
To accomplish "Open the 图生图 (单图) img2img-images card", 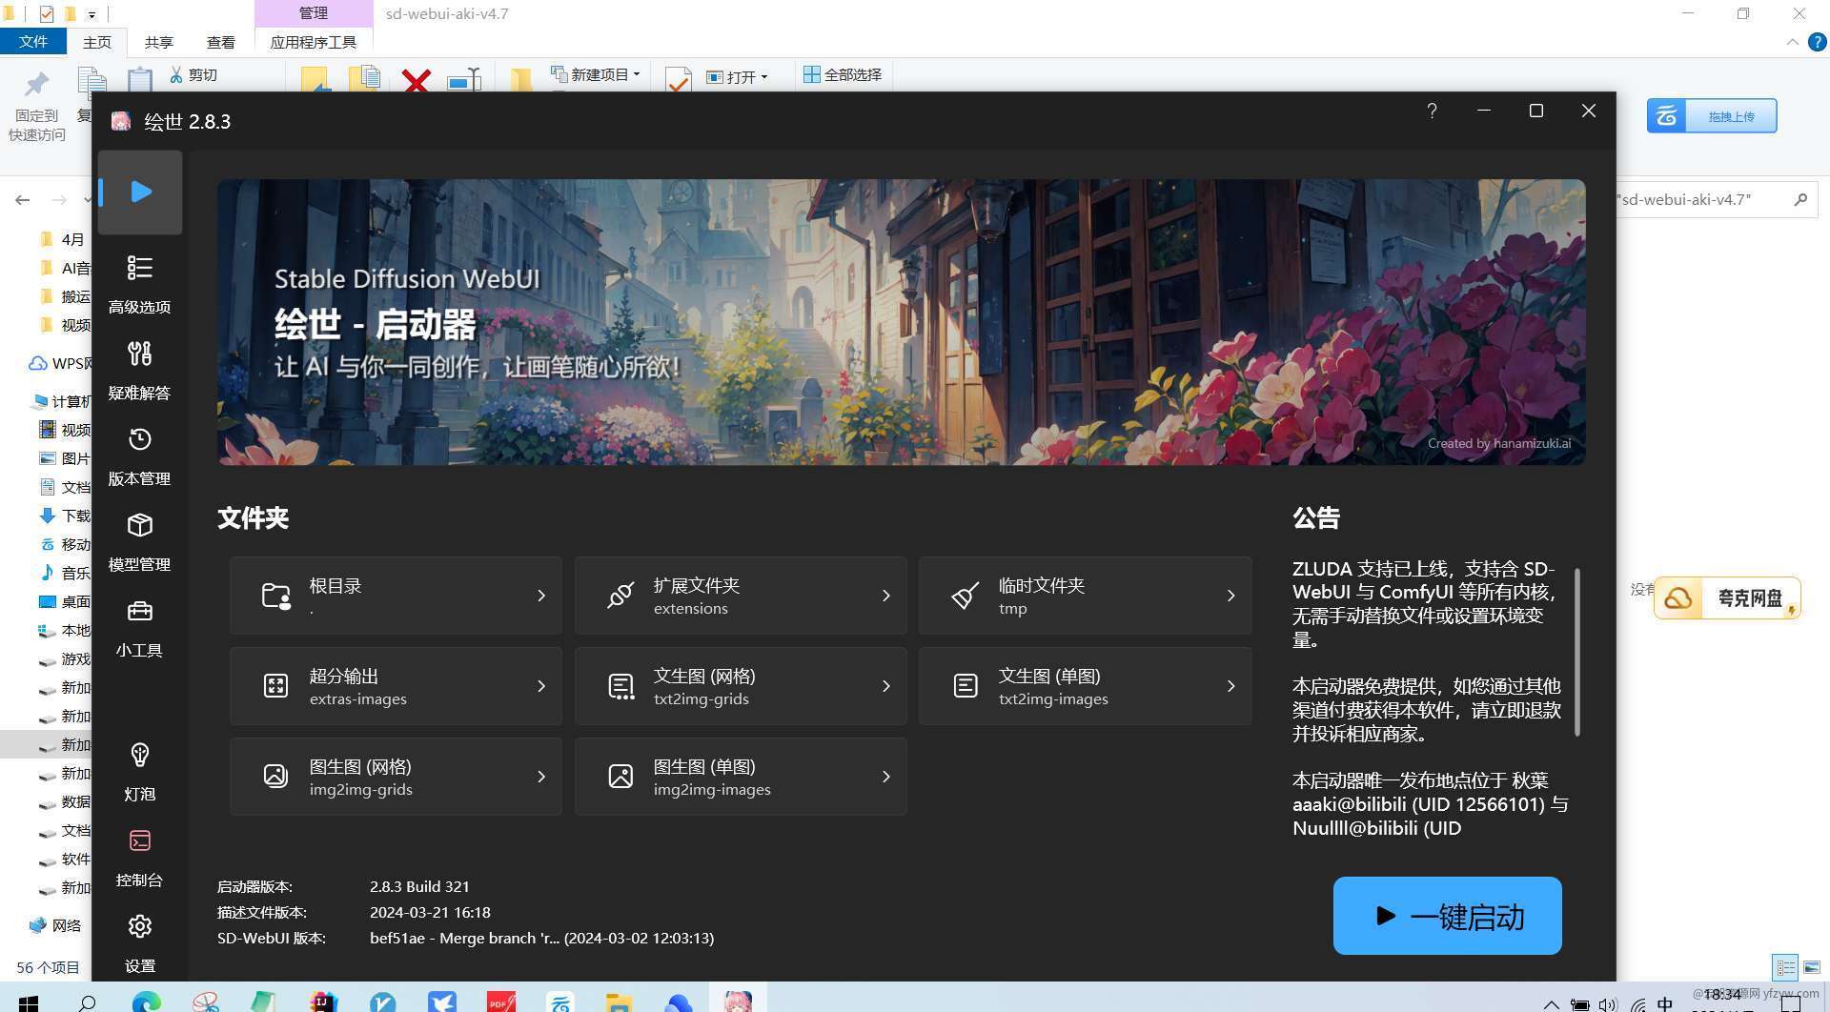I will (741, 777).
